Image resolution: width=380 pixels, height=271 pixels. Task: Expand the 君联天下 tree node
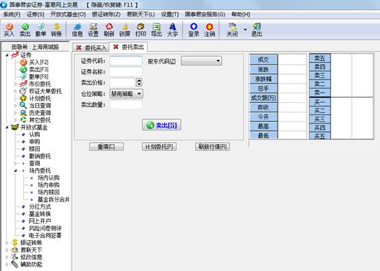coord(7,250)
